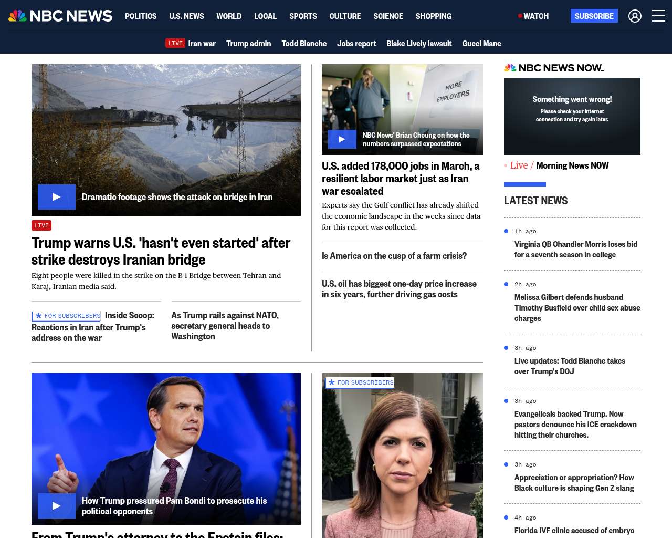Open the hamburger menu icon

[x=658, y=16]
